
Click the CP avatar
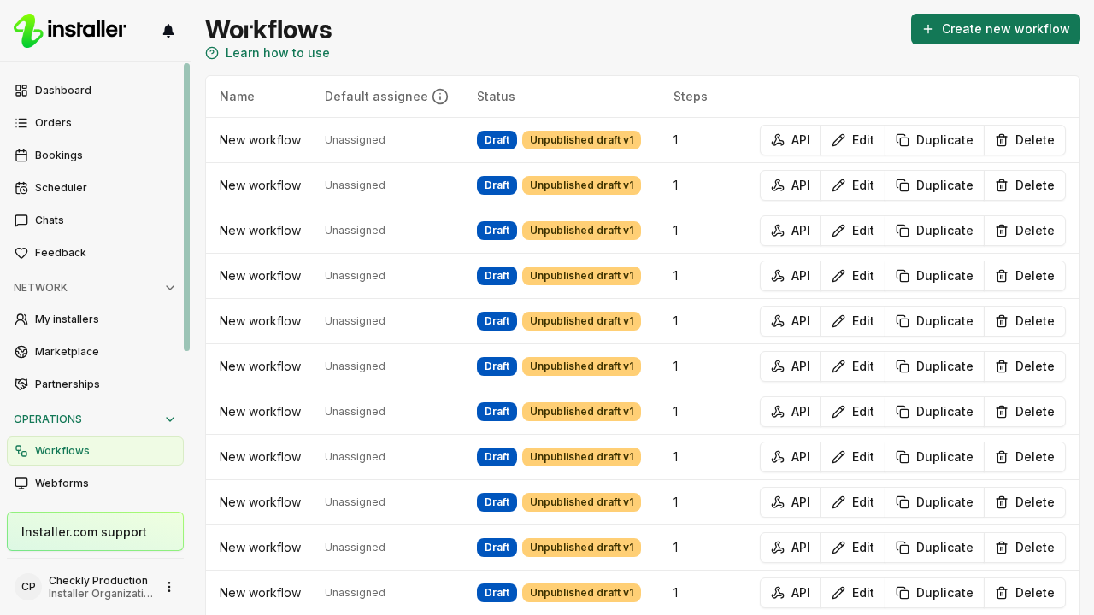click(28, 587)
